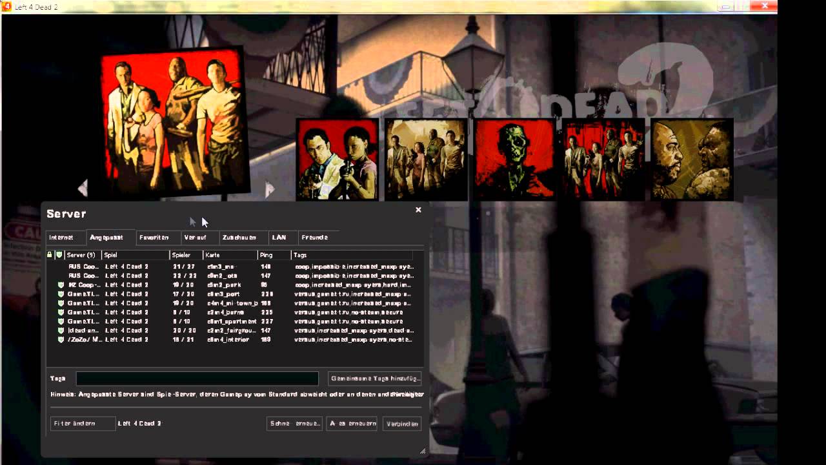Viewport: 826px width, 465px height.
Task: Click the shield icon on the c2m2_fairground row
Action: pyautogui.click(x=61, y=330)
